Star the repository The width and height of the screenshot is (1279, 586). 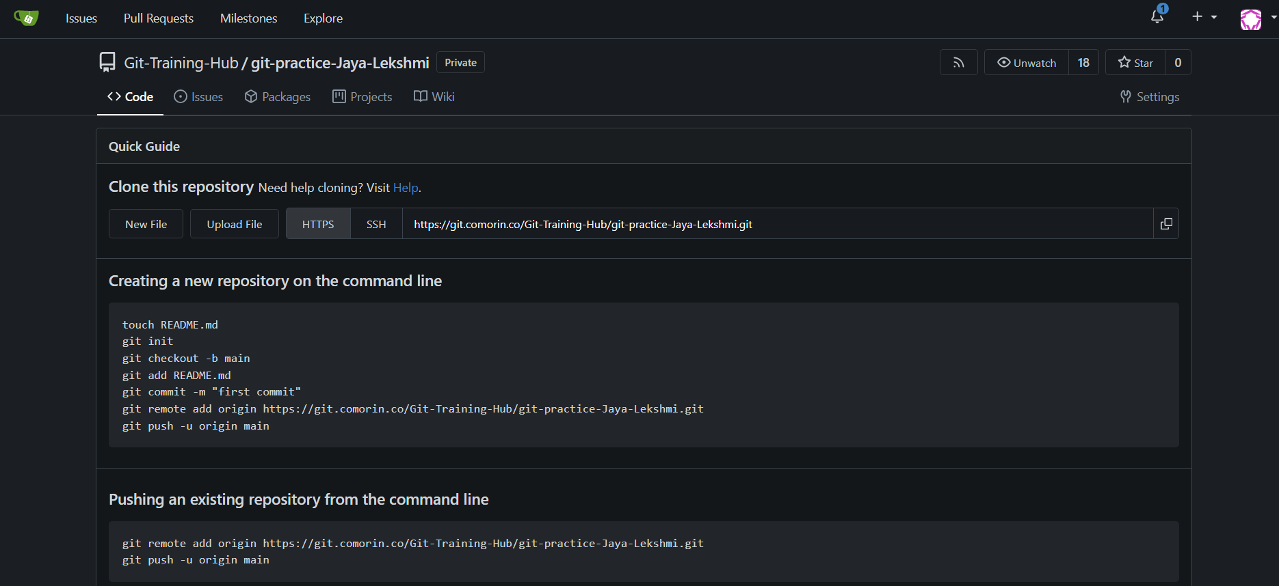[1134, 62]
